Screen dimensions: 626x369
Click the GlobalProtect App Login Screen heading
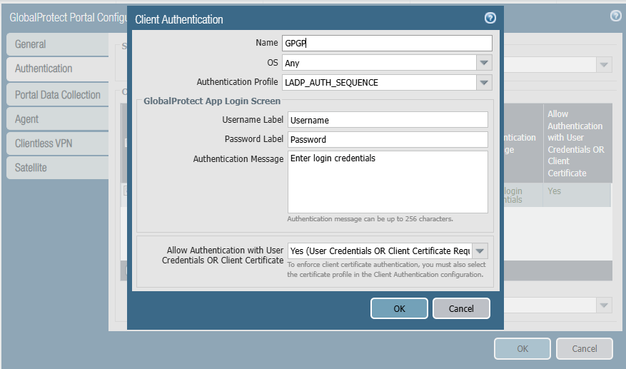click(212, 101)
